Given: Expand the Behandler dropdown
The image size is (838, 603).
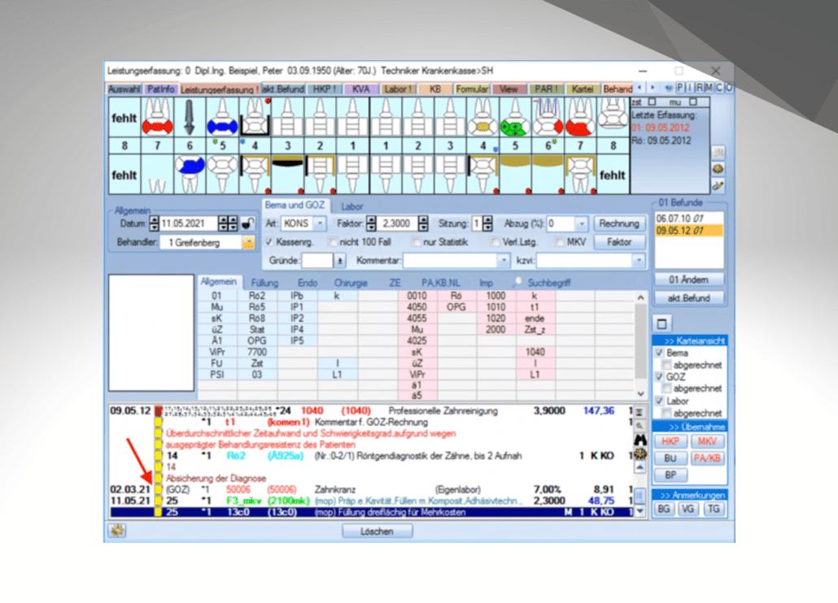Looking at the screenshot, I should pos(247,242).
